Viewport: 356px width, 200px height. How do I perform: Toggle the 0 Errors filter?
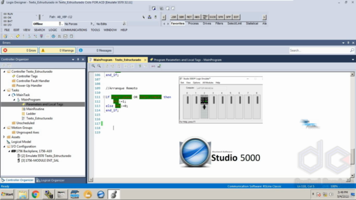click(19, 51)
